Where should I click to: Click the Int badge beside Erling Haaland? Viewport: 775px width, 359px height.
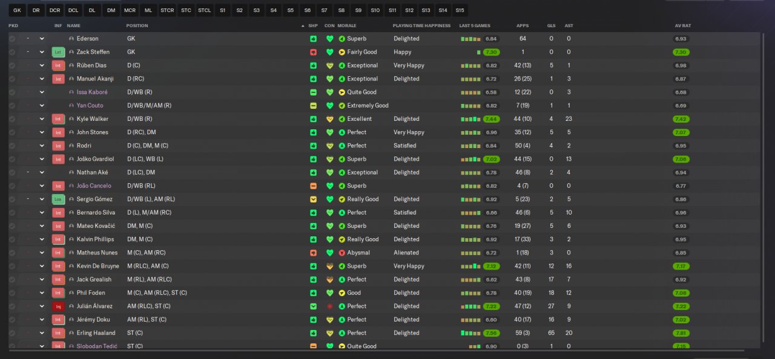pos(58,333)
